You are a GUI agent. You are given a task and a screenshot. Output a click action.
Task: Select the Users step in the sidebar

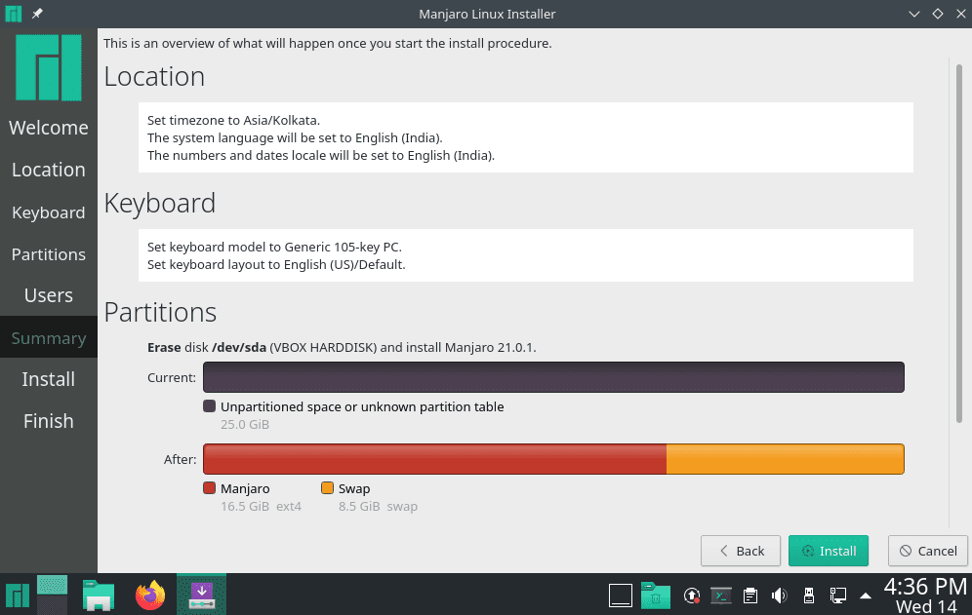coord(49,295)
